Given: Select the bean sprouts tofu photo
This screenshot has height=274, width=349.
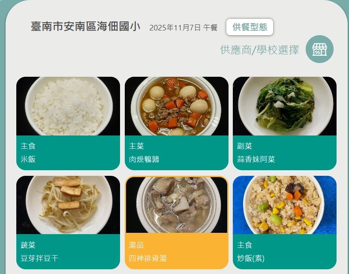Looking at the screenshot, I should click(68, 205).
